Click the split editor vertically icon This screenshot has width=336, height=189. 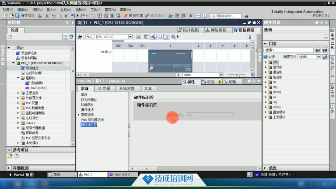[x=205, y=16]
